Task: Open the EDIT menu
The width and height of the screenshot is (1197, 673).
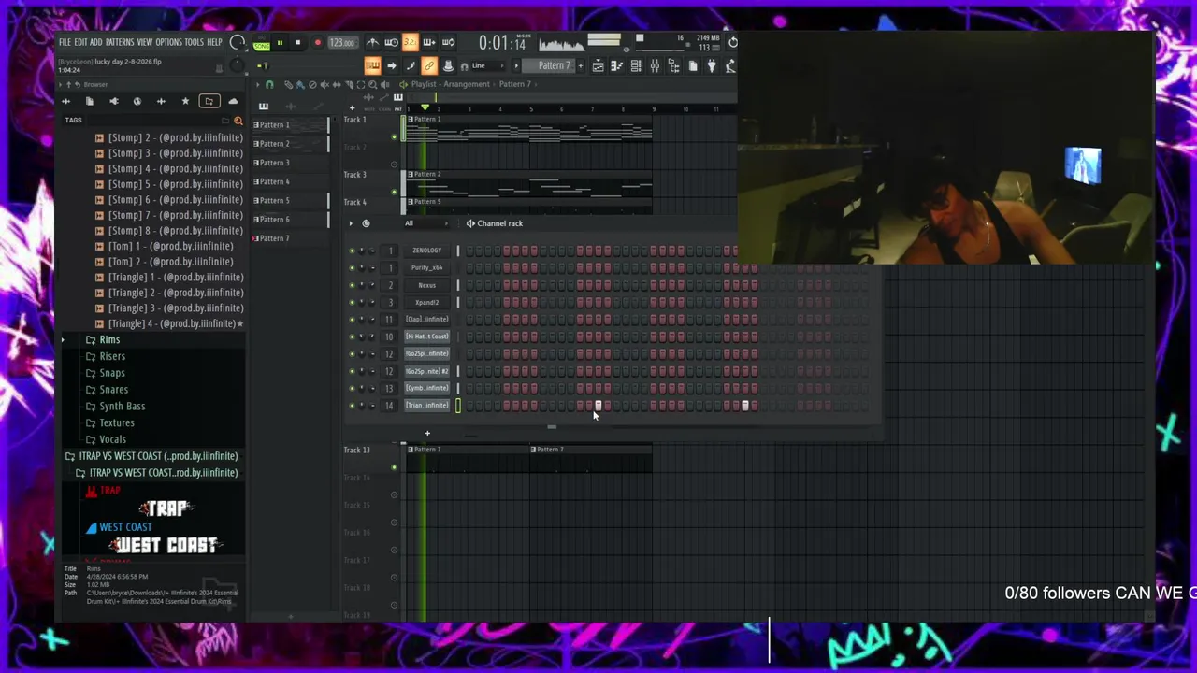Action: tap(80, 42)
